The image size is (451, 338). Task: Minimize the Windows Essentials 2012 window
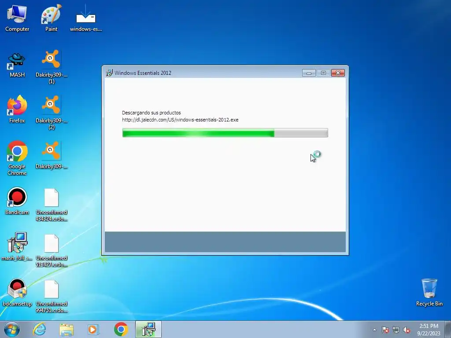click(x=309, y=73)
